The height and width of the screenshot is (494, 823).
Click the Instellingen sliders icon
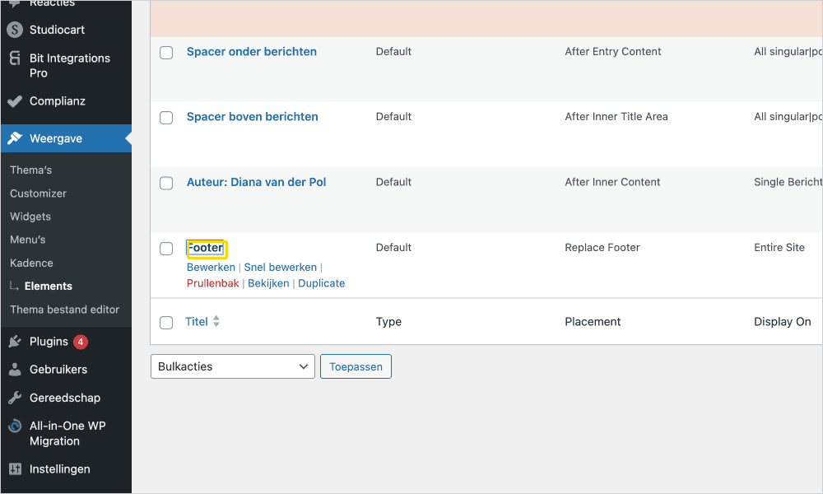[x=15, y=469]
